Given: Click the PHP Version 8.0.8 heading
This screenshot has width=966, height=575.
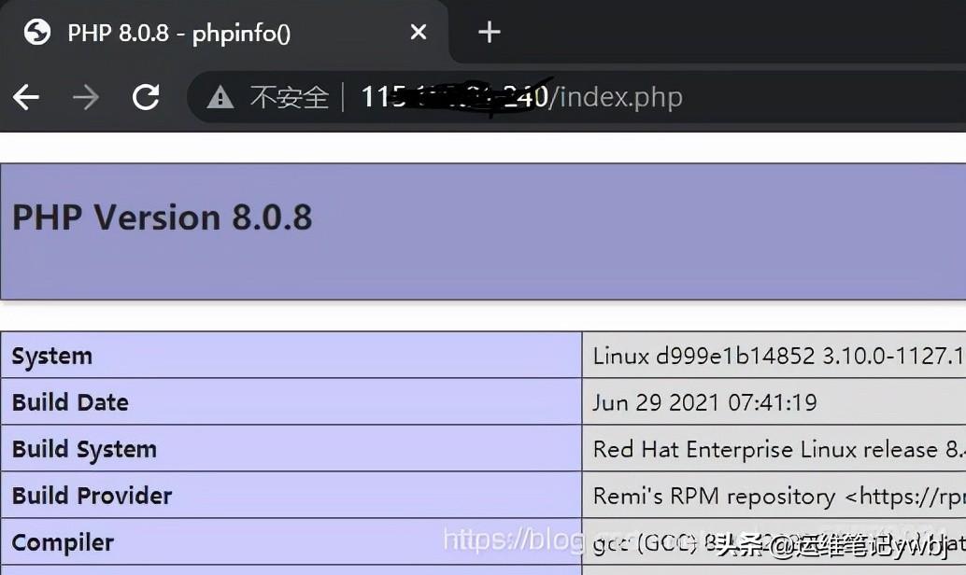Looking at the screenshot, I should pos(163,217).
